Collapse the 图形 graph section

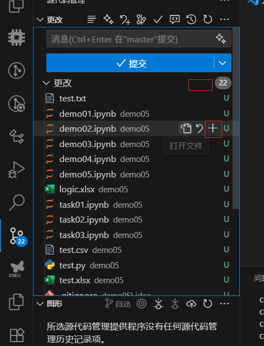click(40, 304)
